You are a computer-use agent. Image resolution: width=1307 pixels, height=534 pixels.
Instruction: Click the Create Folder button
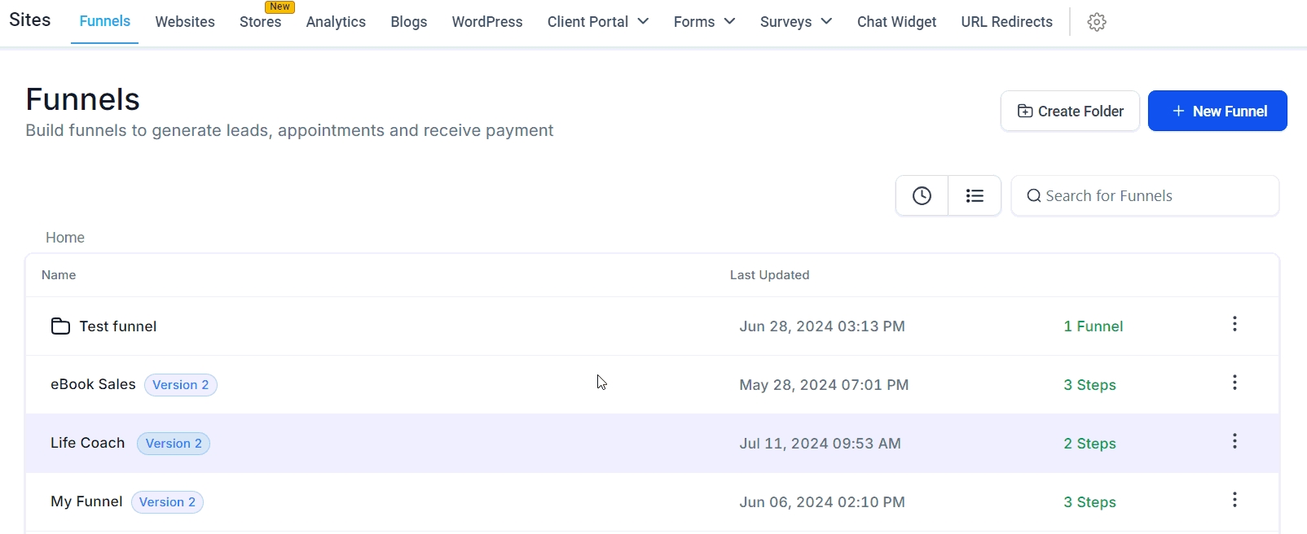pyautogui.click(x=1070, y=111)
